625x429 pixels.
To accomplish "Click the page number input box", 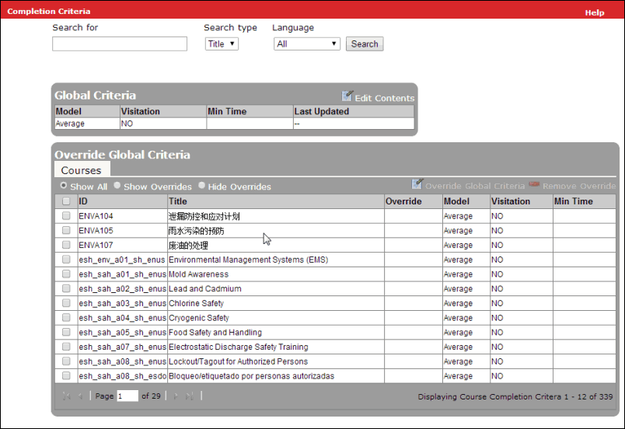I will [x=127, y=396].
